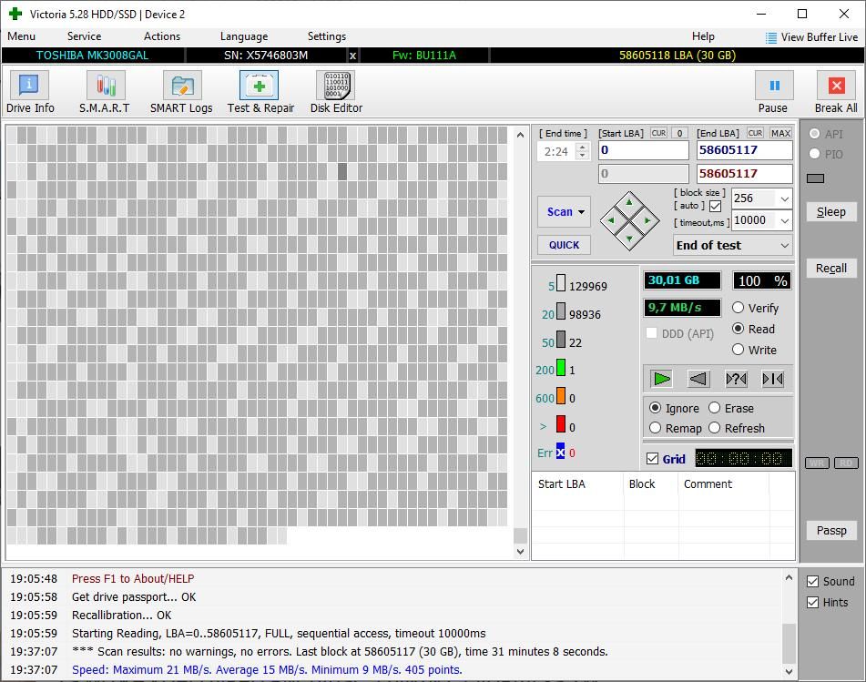Open the Actions menu
Image resolution: width=866 pixels, height=682 pixels.
pos(162,36)
